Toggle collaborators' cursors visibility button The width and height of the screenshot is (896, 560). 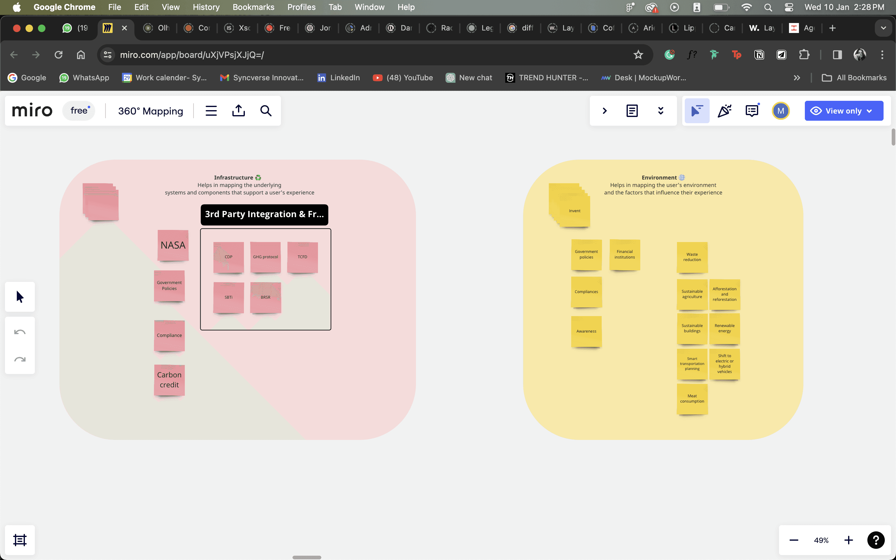[x=697, y=111]
